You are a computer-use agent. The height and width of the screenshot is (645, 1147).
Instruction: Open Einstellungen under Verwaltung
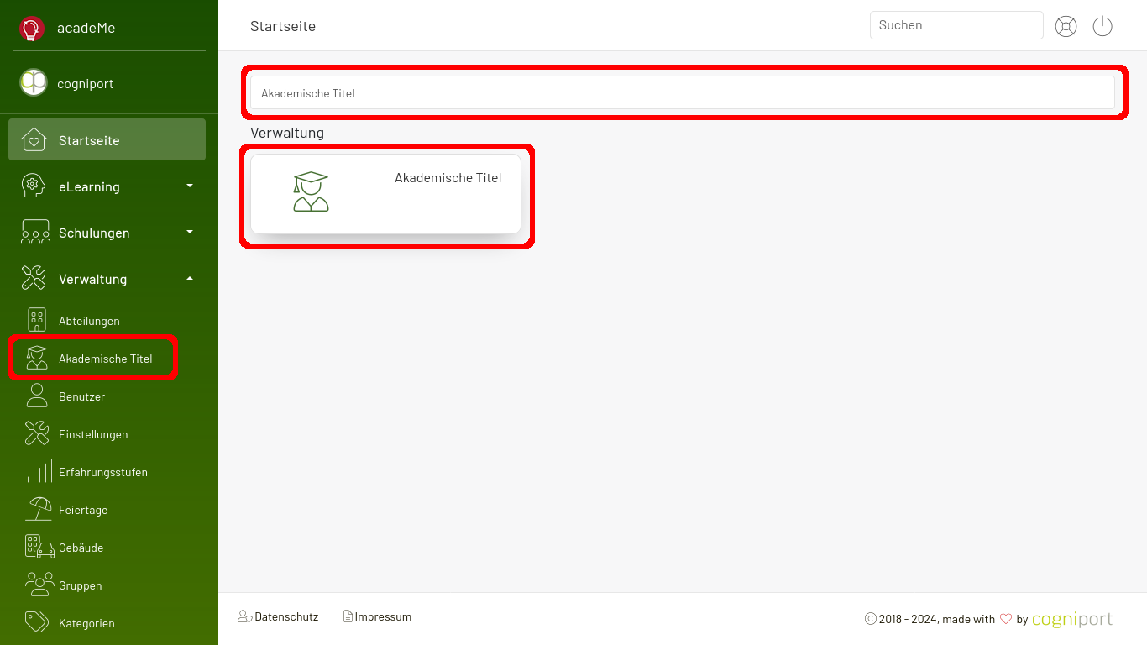point(93,434)
